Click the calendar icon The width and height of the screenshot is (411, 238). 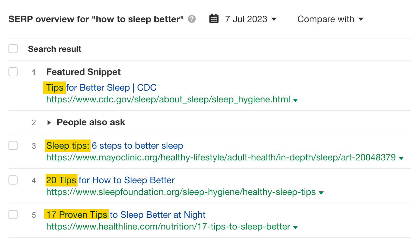[x=214, y=19]
